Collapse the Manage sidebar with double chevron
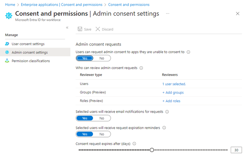Screen dimensions: 247x155 67,28
